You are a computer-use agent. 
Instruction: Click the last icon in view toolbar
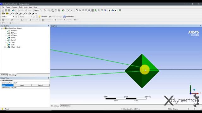click(120, 10)
